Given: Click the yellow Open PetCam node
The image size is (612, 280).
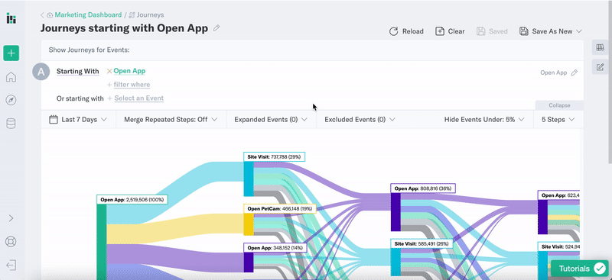Looking at the screenshot, I should point(249,224).
